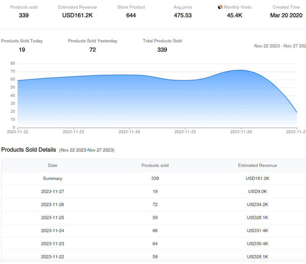The height and width of the screenshot is (264, 306).
Task: Click the Created Time Mar 20 2020 stat
Action: coord(286,15)
